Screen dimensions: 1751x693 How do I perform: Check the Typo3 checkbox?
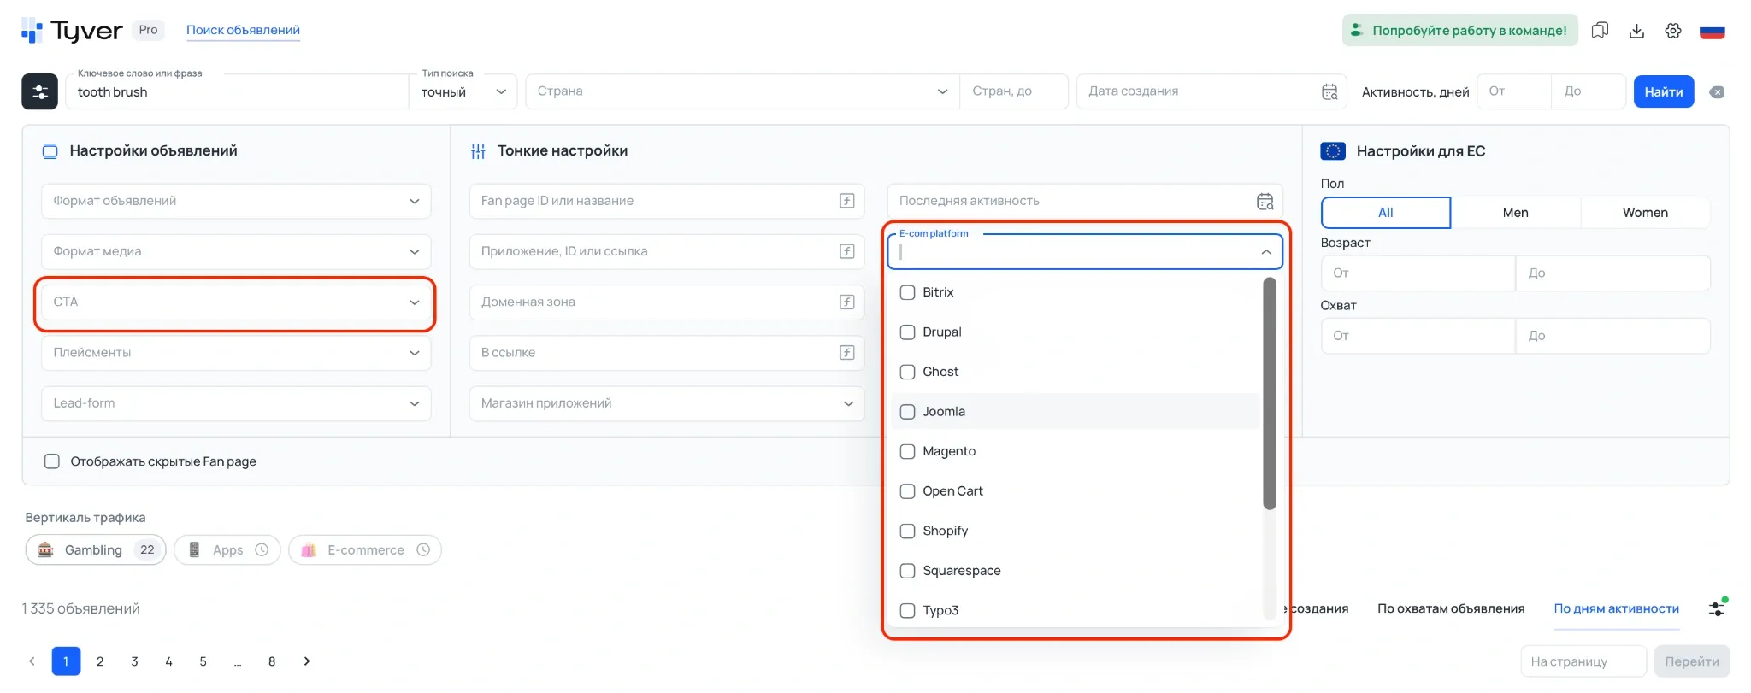[x=907, y=610]
